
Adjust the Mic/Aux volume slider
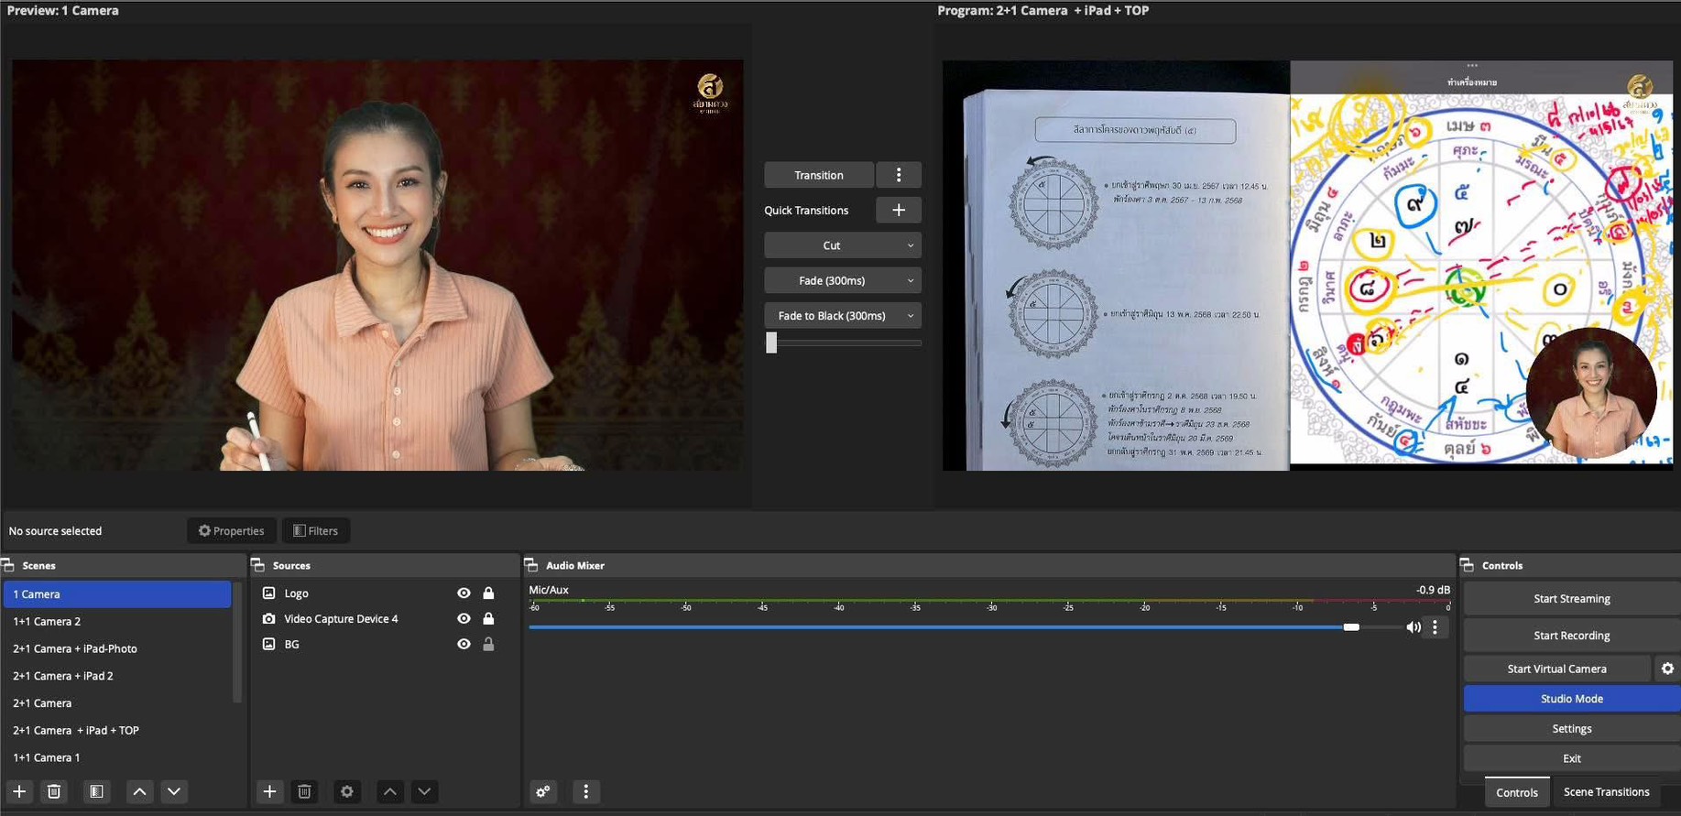click(x=1351, y=627)
